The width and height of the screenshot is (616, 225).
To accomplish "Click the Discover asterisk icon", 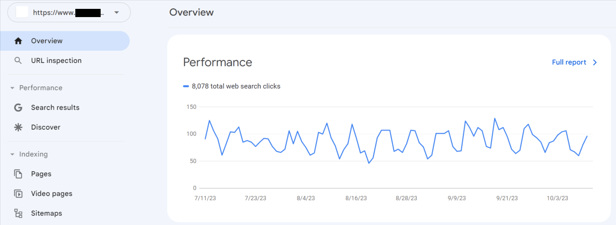I will [x=18, y=127].
